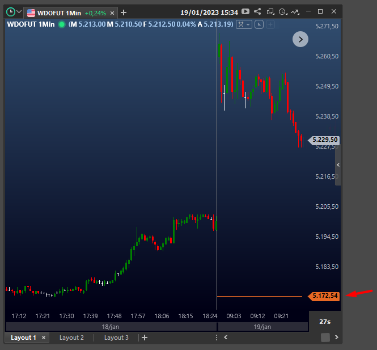Click the gray square button at bottom

[325, 338]
